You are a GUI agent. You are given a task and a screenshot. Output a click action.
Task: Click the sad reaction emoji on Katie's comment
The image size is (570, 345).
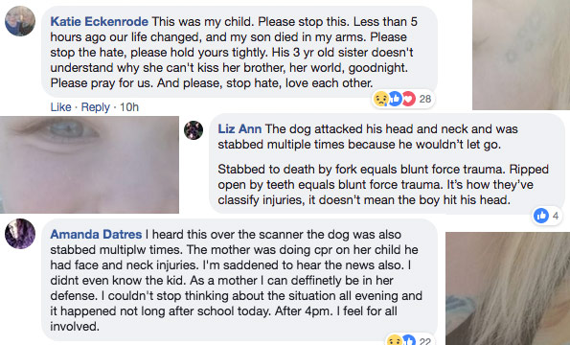click(x=380, y=99)
